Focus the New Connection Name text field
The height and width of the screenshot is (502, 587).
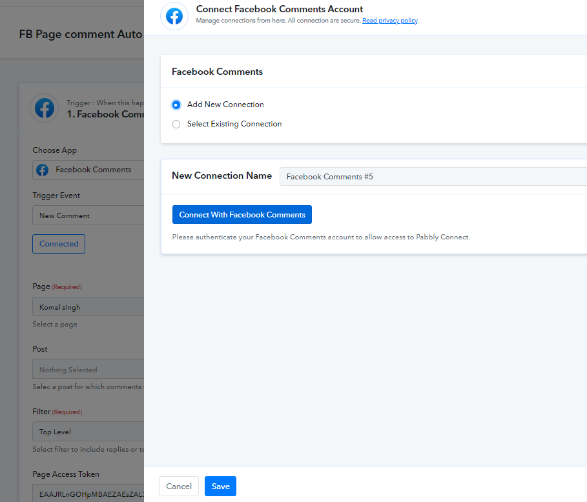433,176
